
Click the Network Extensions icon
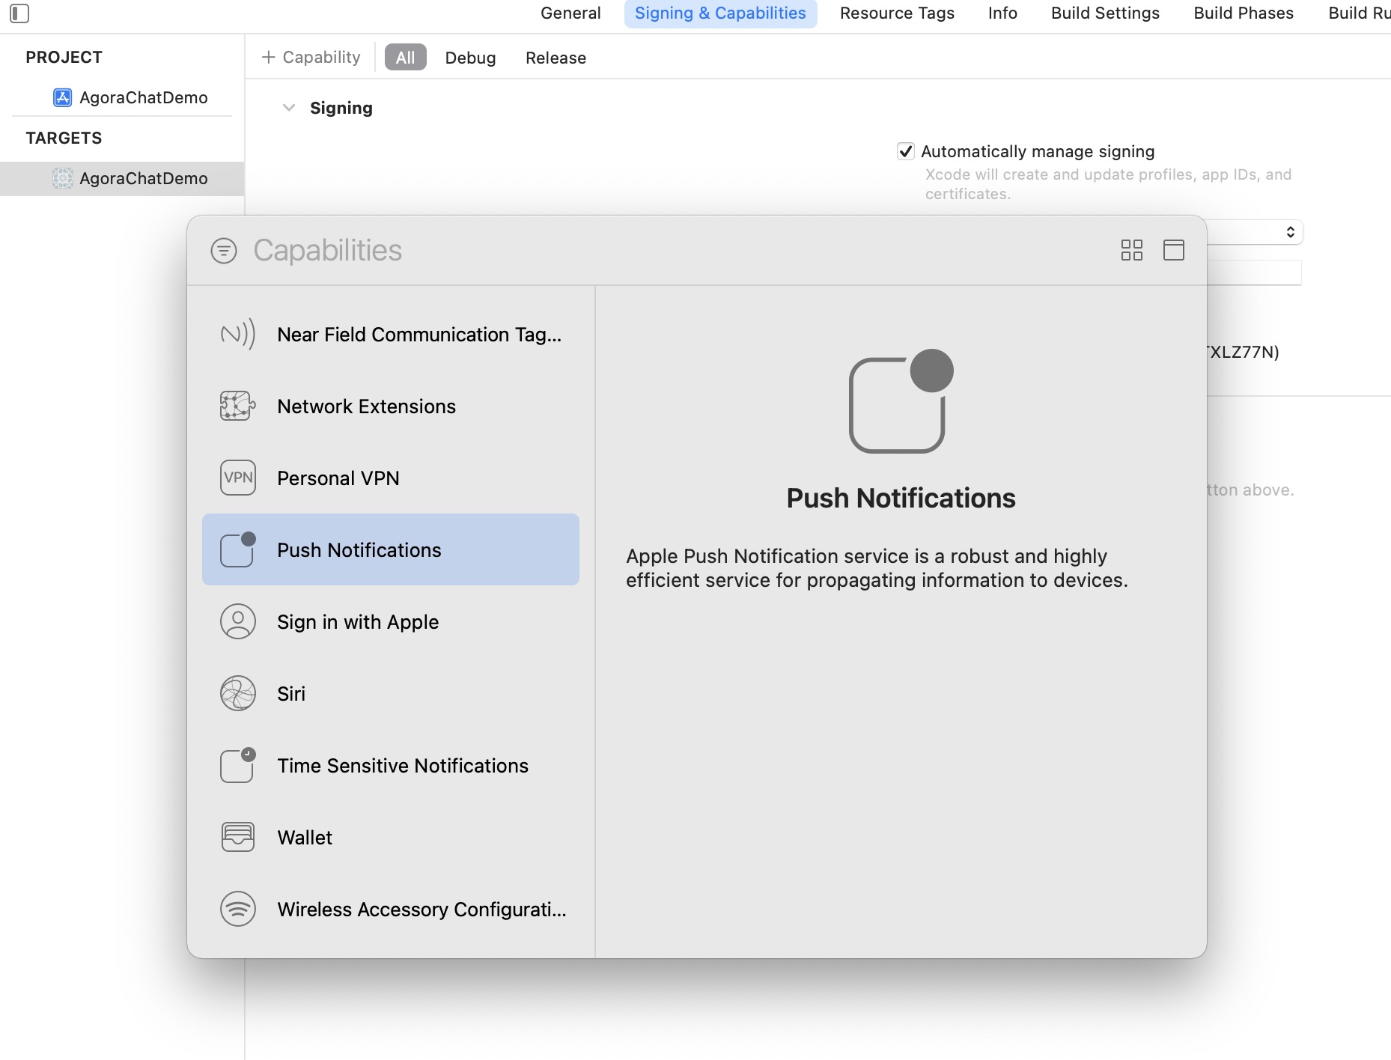tap(238, 406)
